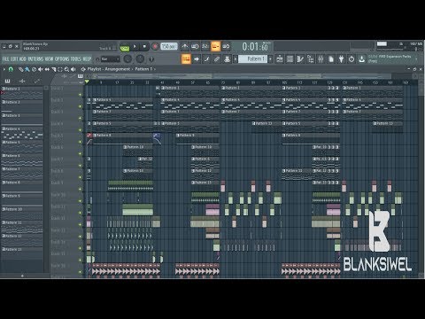Open the Channel Rack from main toolbar
425x319 pixels.
pos(290,59)
